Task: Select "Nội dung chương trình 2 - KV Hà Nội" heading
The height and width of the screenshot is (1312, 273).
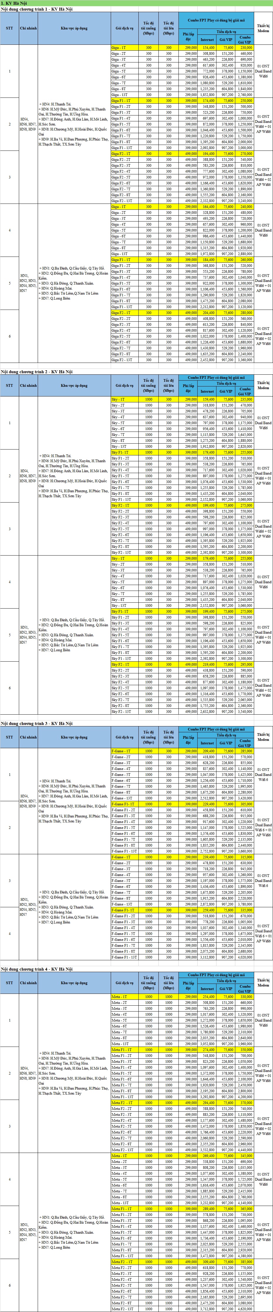Action: pos(37,372)
